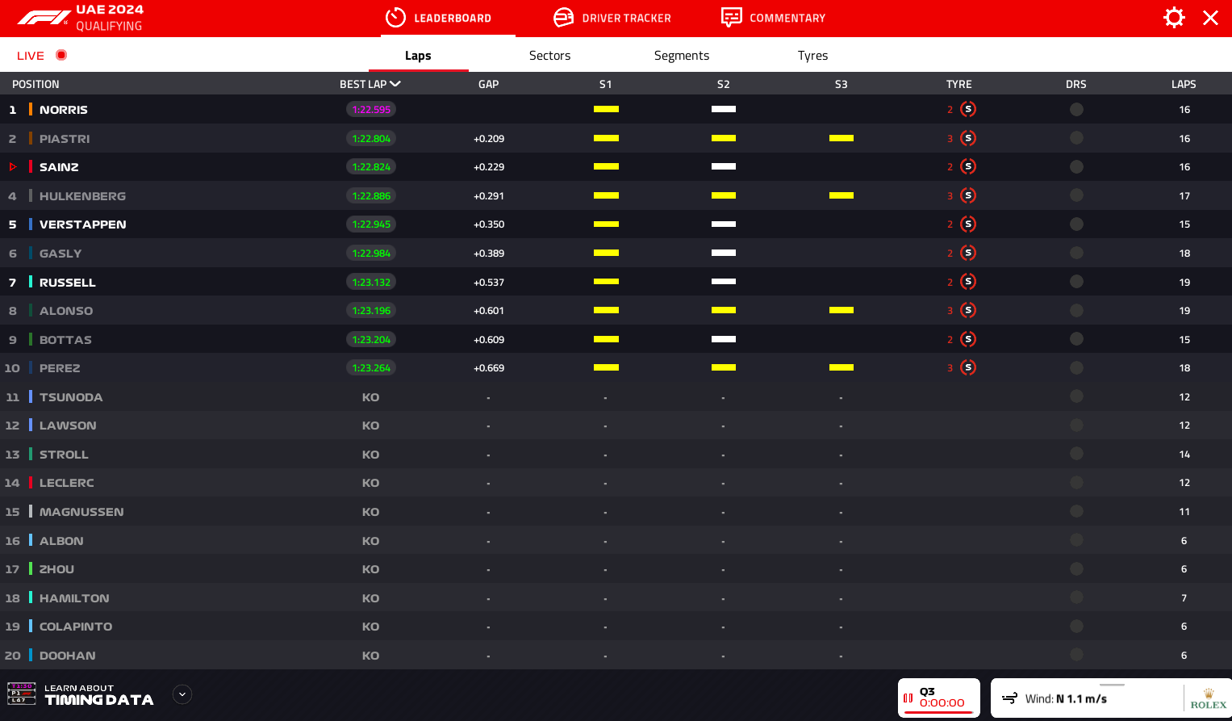Screen dimensions: 1232x721
Task: Open the Leaderboard view
Action: point(438,18)
